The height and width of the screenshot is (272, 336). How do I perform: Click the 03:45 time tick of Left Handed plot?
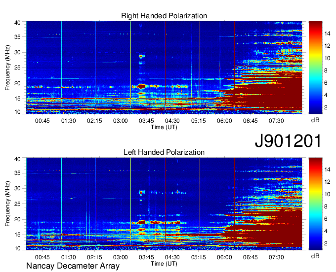pyautogui.click(x=146, y=257)
